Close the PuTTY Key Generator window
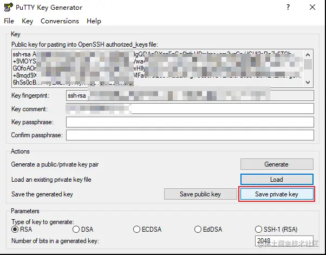 click(x=312, y=7)
